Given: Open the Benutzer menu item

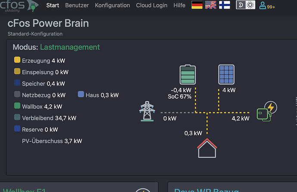Looking at the screenshot, I should (77, 5).
